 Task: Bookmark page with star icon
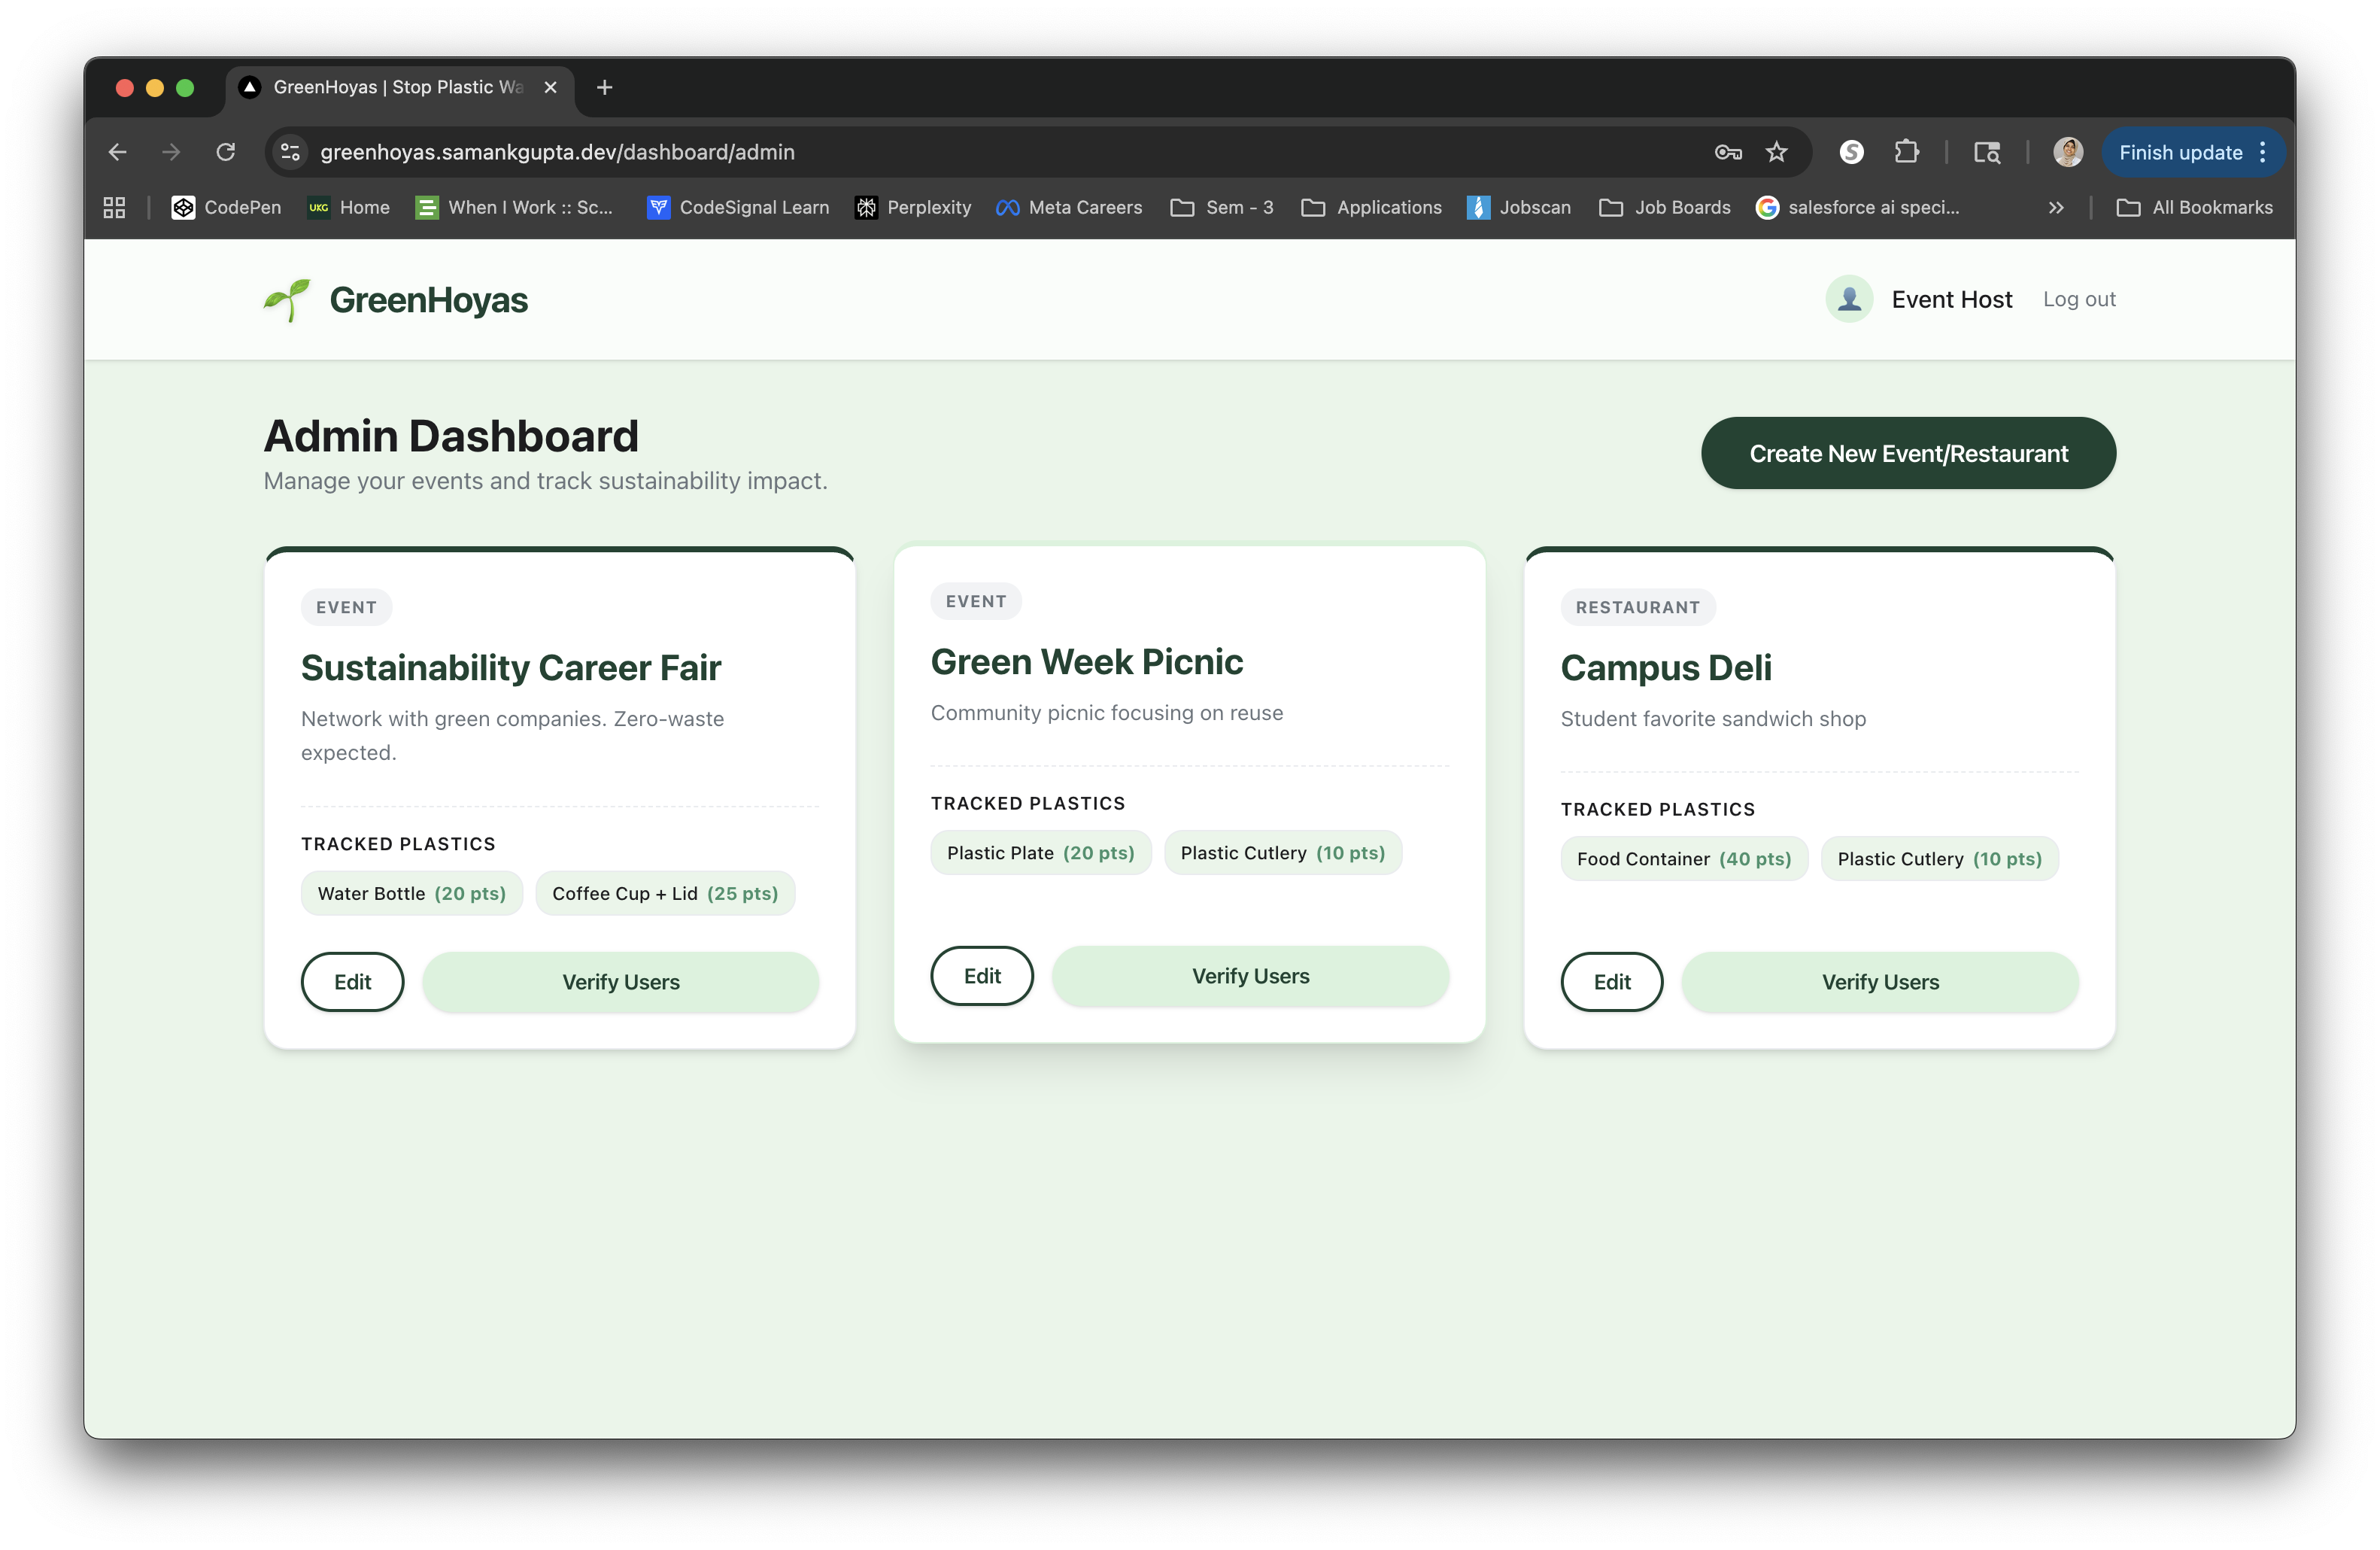[1776, 152]
